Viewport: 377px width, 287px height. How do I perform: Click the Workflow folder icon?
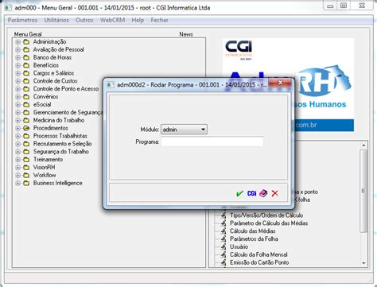coord(26,176)
